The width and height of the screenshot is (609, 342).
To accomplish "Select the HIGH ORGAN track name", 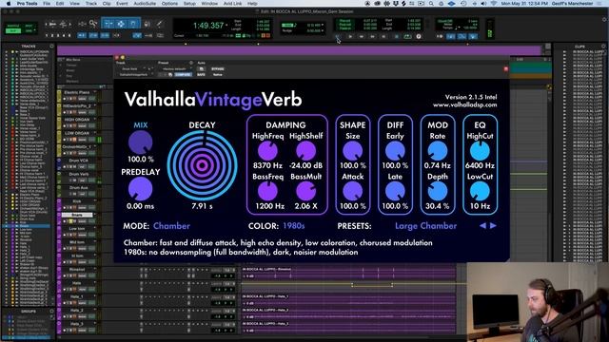I will tap(76, 120).
